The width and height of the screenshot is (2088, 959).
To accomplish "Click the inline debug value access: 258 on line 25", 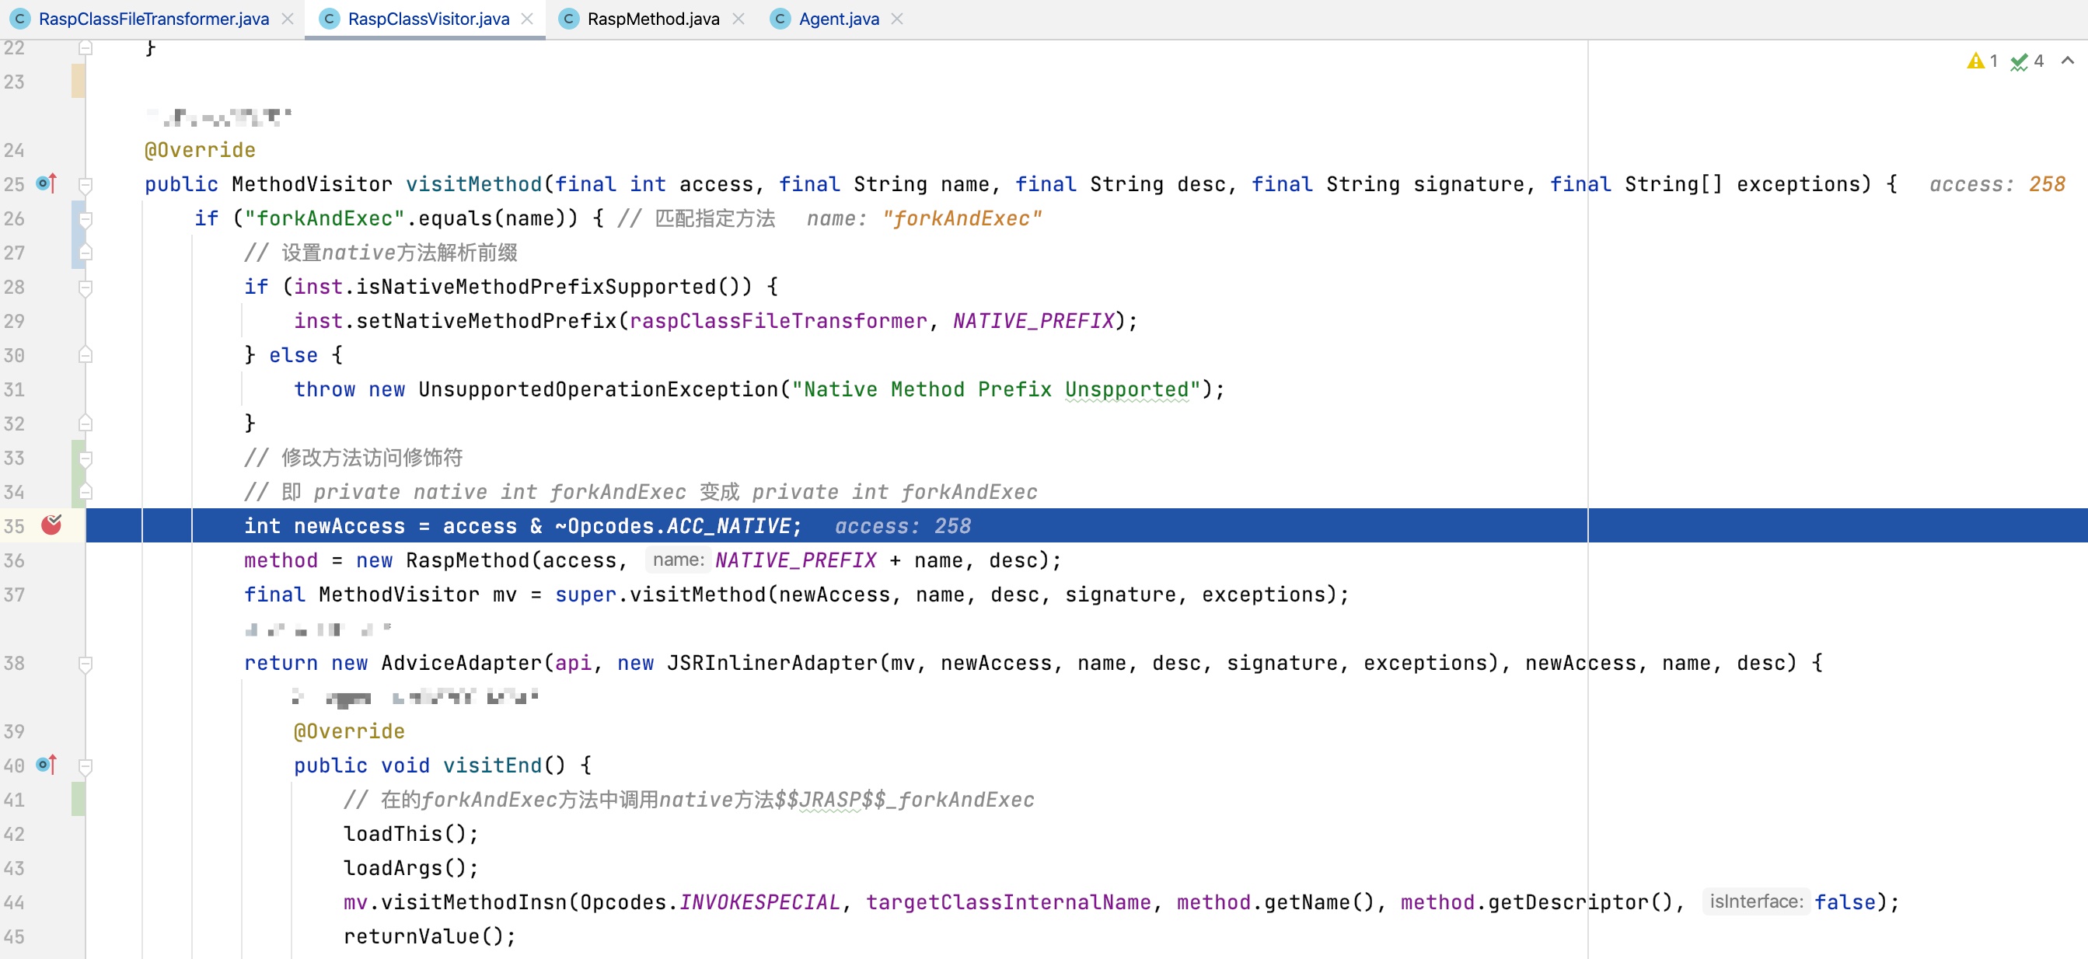I will tap(1996, 184).
